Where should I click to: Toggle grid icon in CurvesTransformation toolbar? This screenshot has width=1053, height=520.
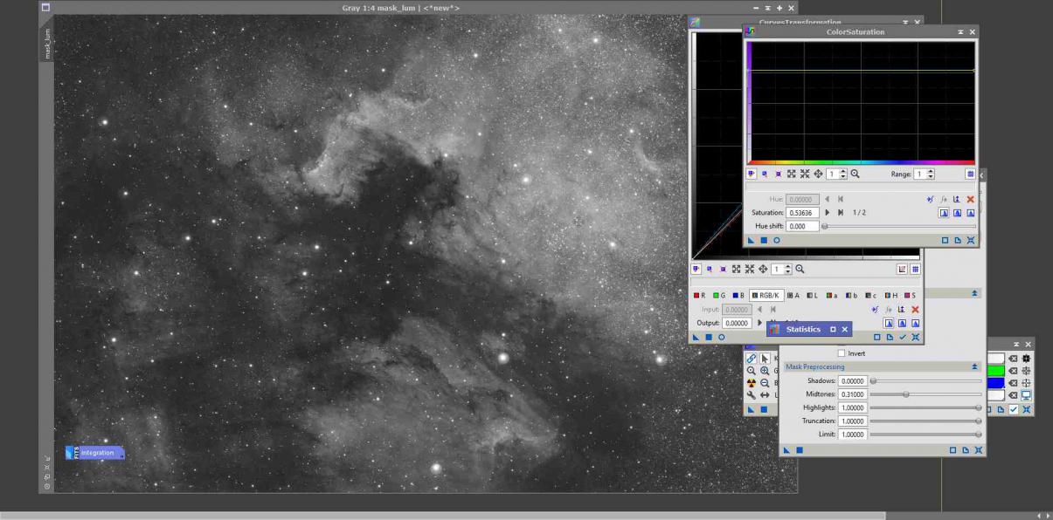pyautogui.click(x=915, y=269)
